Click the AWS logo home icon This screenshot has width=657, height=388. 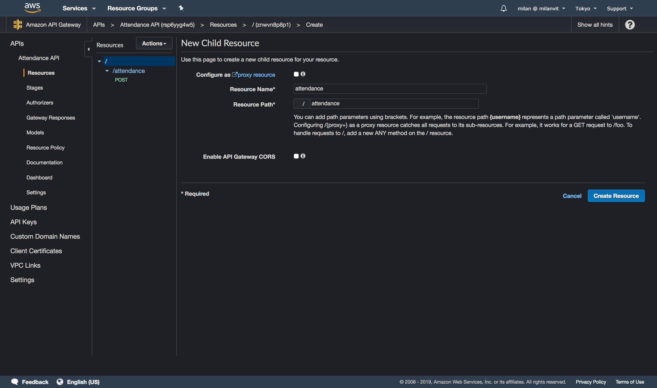tap(32, 8)
